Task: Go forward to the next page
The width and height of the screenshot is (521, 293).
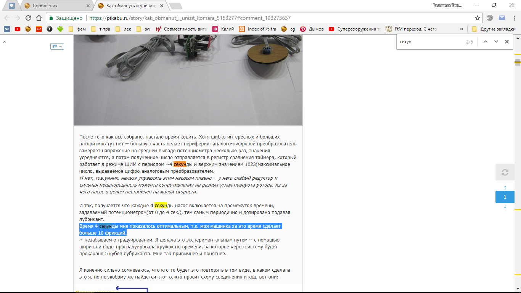Action: pyautogui.click(x=18, y=18)
